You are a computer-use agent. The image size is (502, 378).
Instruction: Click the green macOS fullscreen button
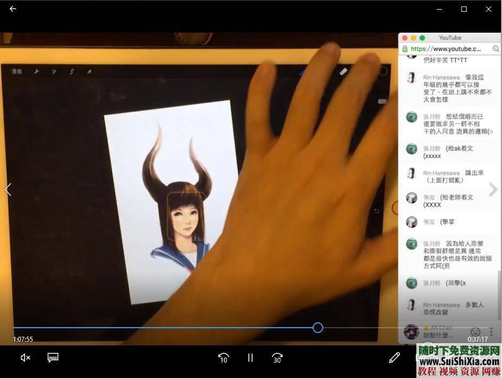pos(422,38)
